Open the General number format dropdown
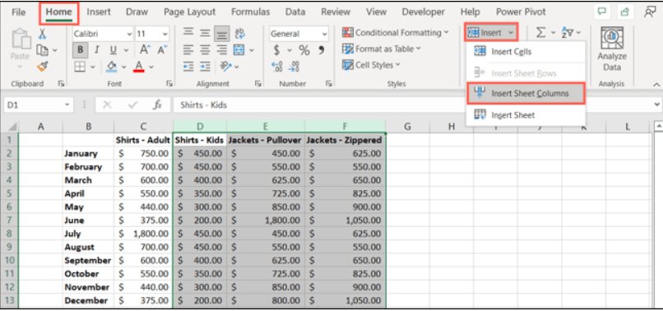The image size is (663, 311). coord(325,35)
